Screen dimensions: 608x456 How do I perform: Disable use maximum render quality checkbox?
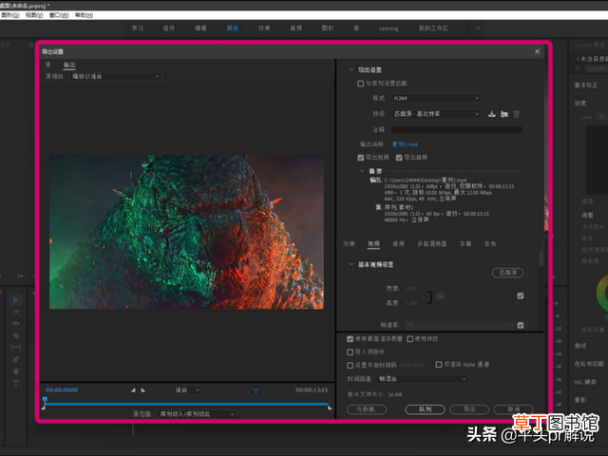pyautogui.click(x=351, y=339)
